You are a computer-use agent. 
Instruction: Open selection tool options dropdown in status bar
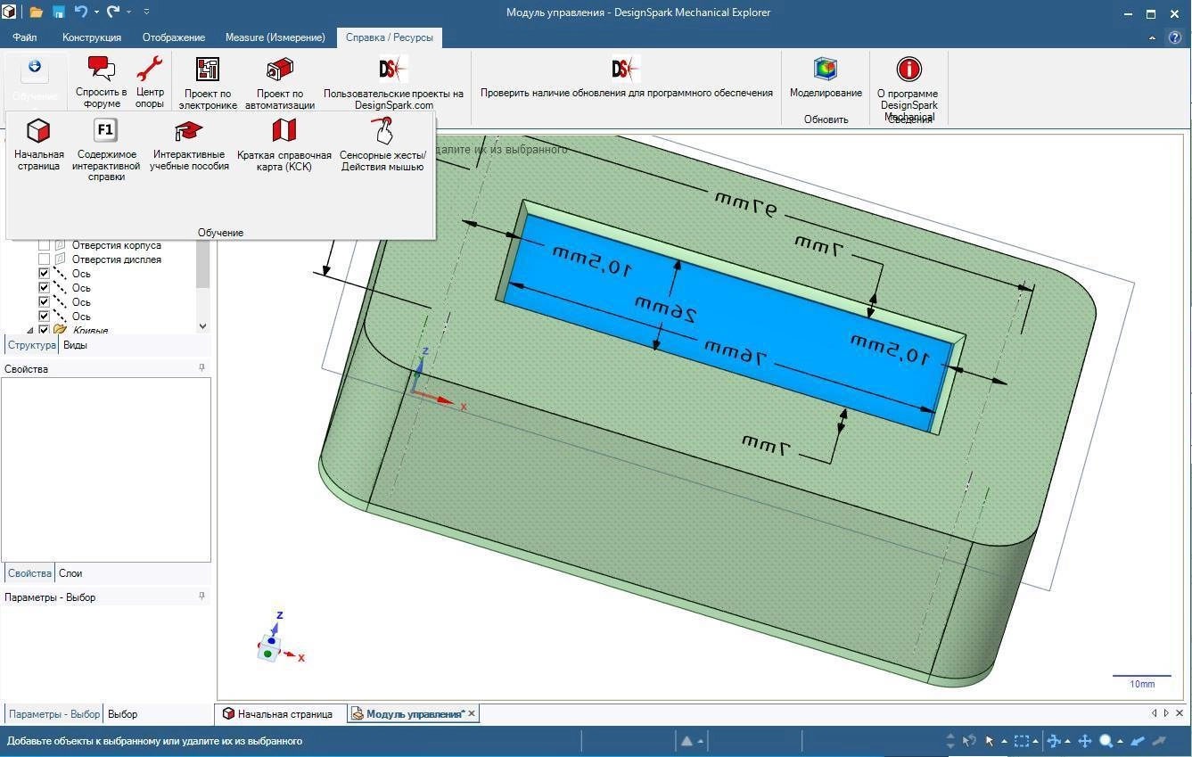coord(1004,742)
